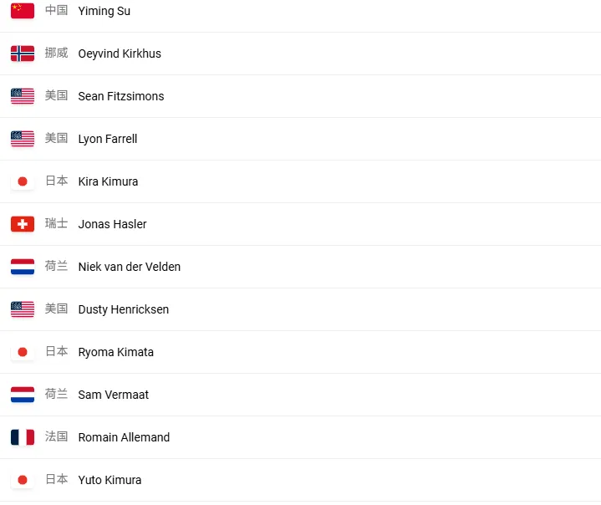Screen dimensions: 601x505
Task: Click the Dutch flag beside Sam Vermaat
Action: tap(23, 395)
